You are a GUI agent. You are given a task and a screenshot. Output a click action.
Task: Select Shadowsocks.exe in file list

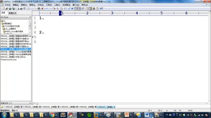9,60
